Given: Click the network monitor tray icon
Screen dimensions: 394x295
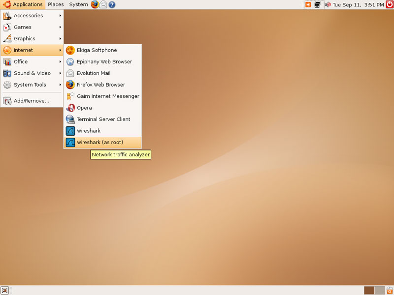Looking at the screenshot, I should tap(317, 4).
